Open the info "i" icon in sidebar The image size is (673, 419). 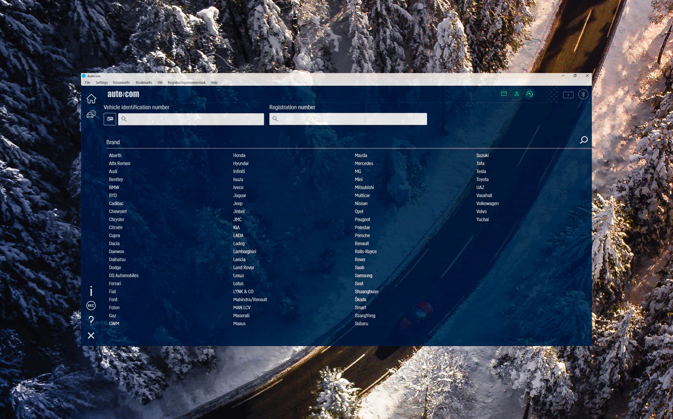91,291
